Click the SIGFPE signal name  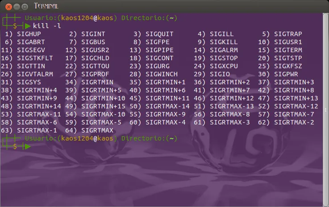point(158,42)
